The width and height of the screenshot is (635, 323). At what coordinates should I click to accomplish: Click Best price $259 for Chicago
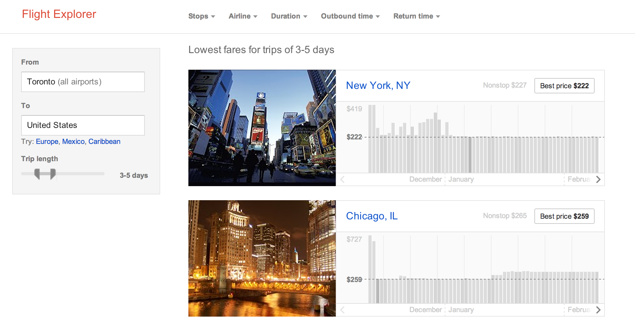(x=564, y=216)
